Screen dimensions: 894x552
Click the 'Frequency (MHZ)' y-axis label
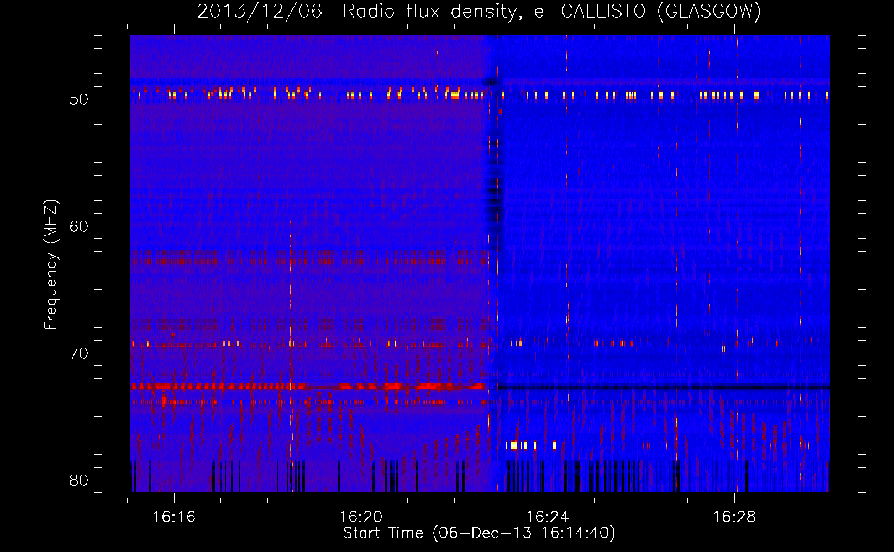click(50, 265)
